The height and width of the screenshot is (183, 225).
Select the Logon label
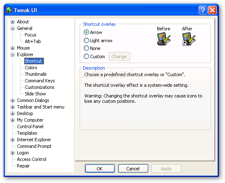tap(23, 153)
